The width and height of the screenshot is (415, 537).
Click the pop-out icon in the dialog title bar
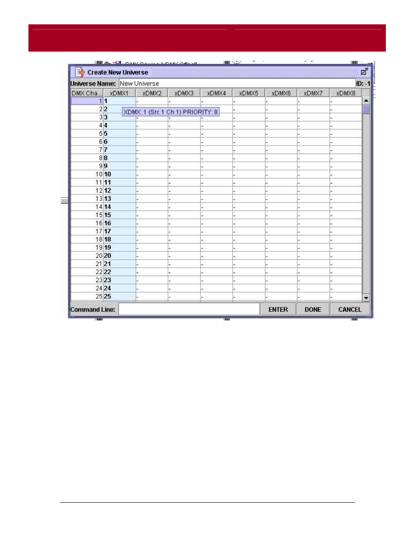[x=365, y=72]
